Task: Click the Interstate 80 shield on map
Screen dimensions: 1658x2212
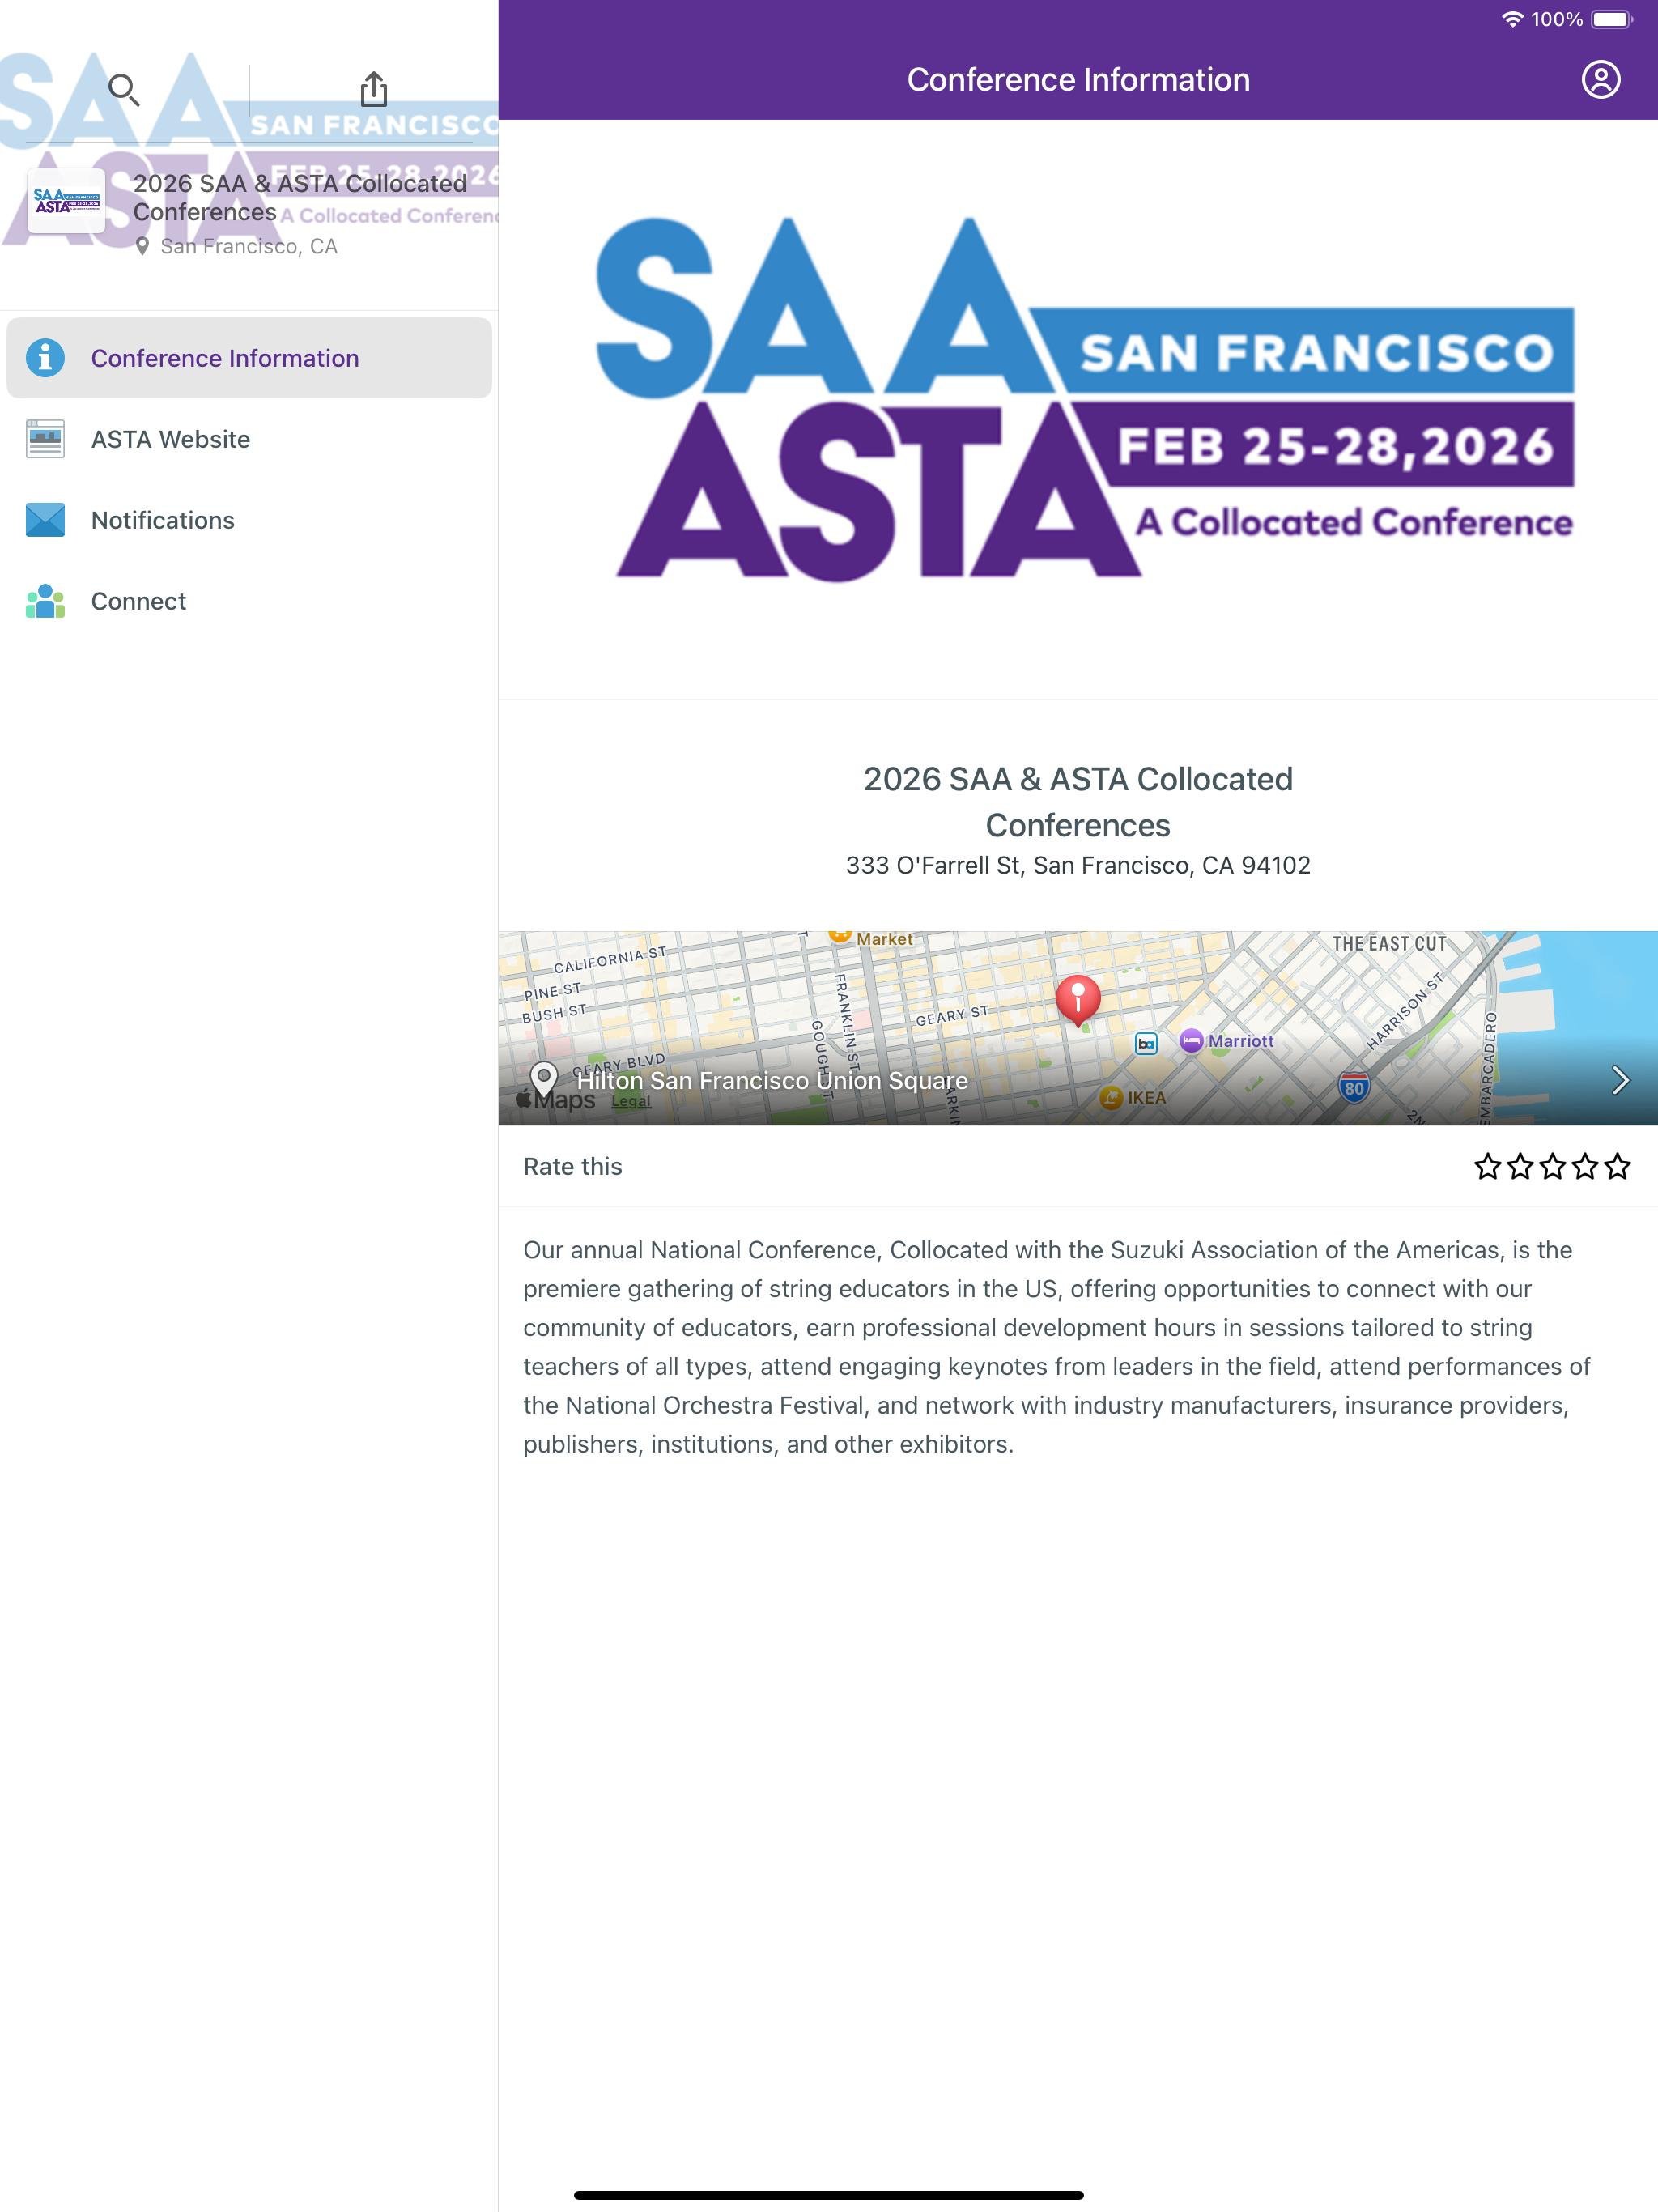Action: pyautogui.click(x=1353, y=1087)
